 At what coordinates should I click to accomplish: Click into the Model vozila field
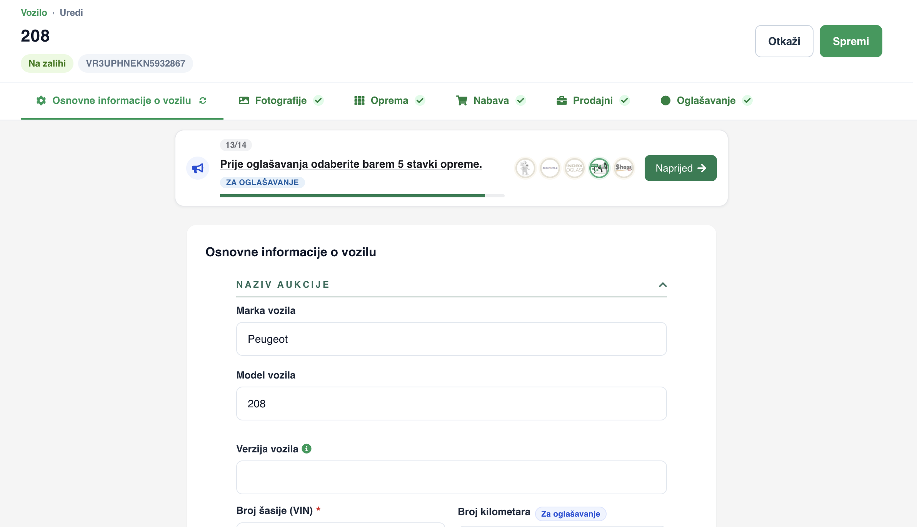(451, 404)
